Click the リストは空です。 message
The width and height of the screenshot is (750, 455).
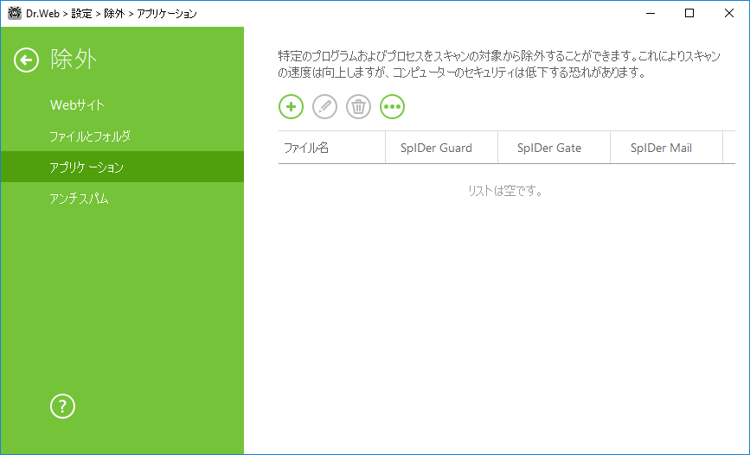[x=505, y=191]
